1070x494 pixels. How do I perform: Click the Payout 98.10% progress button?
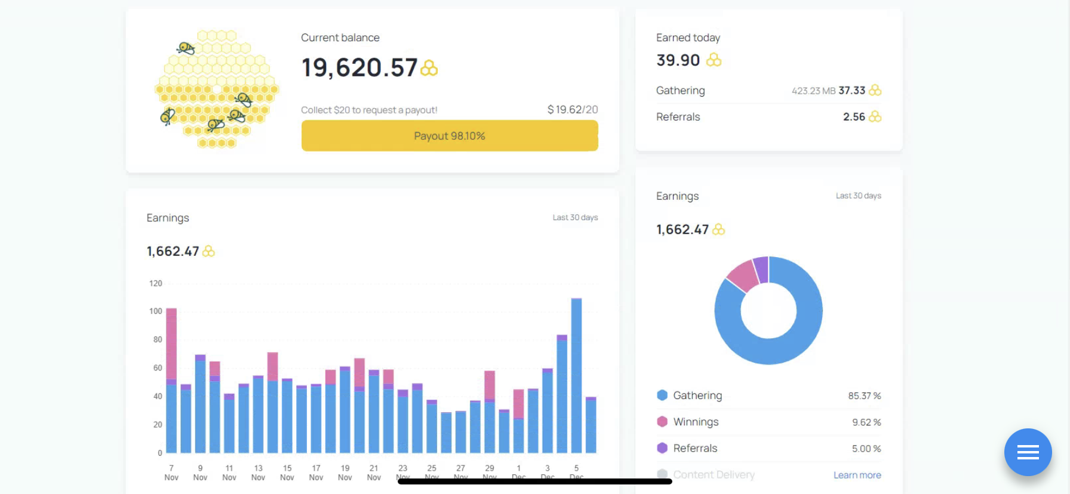(x=450, y=135)
